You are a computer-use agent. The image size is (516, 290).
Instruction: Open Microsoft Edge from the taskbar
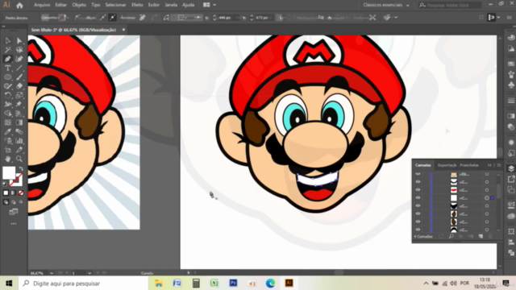pyautogui.click(x=270, y=283)
